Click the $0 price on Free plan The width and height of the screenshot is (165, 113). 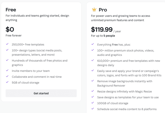tap(10, 29)
